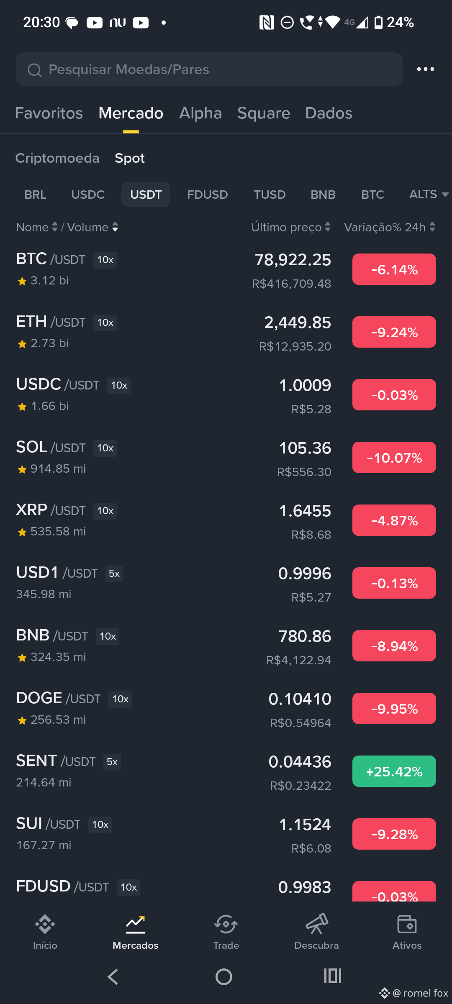Focus the Pesquisar Moedas/Pares search field

(x=209, y=69)
